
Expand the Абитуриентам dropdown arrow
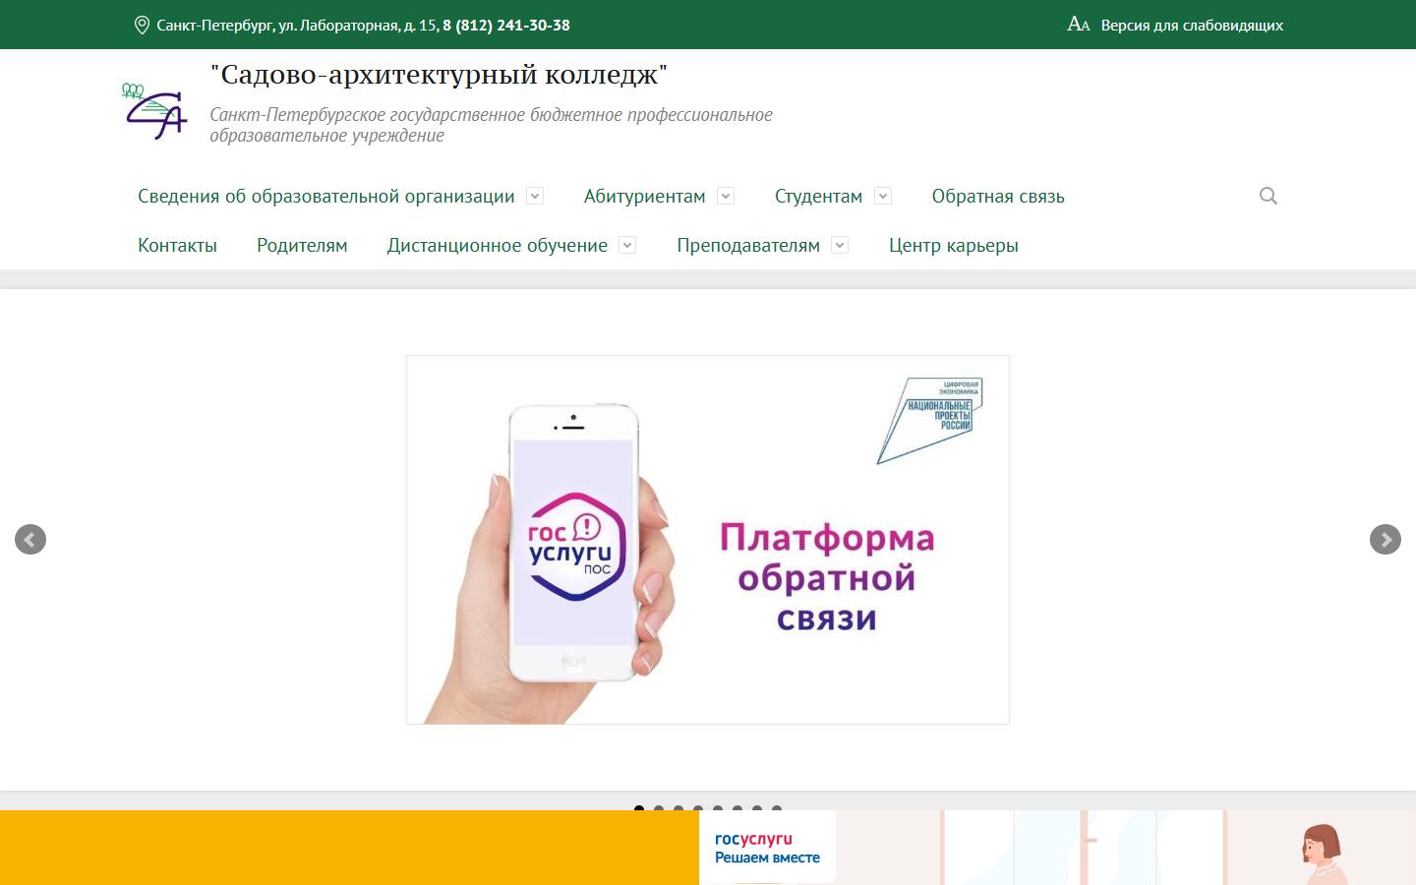coord(726,196)
